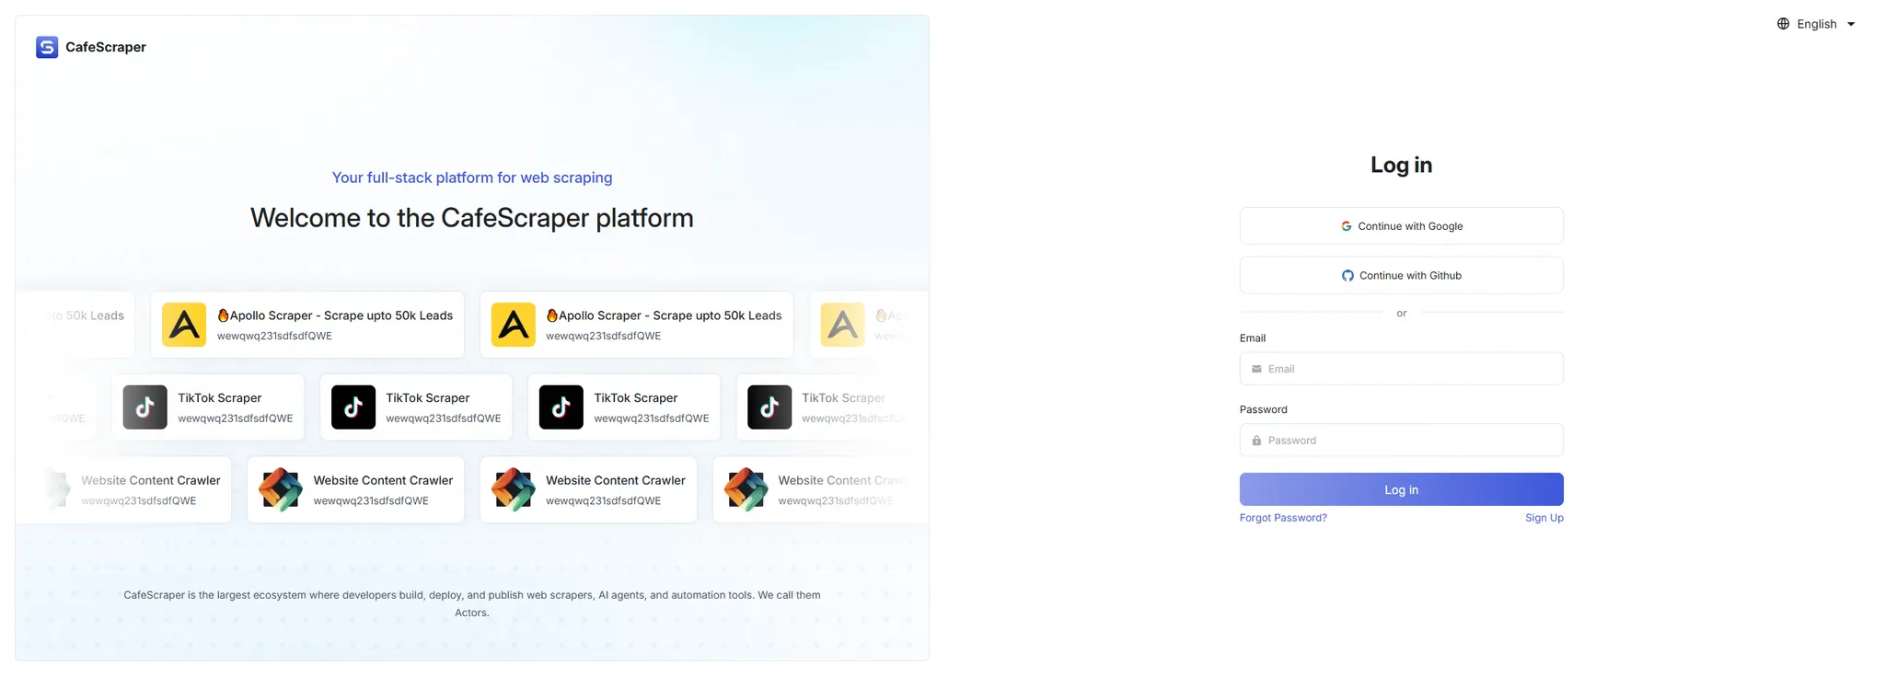Click the 'Log in' heading text
Image resolution: width=1885 pixels, height=676 pixels.
pyautogui.click(x=1401, y=165)
